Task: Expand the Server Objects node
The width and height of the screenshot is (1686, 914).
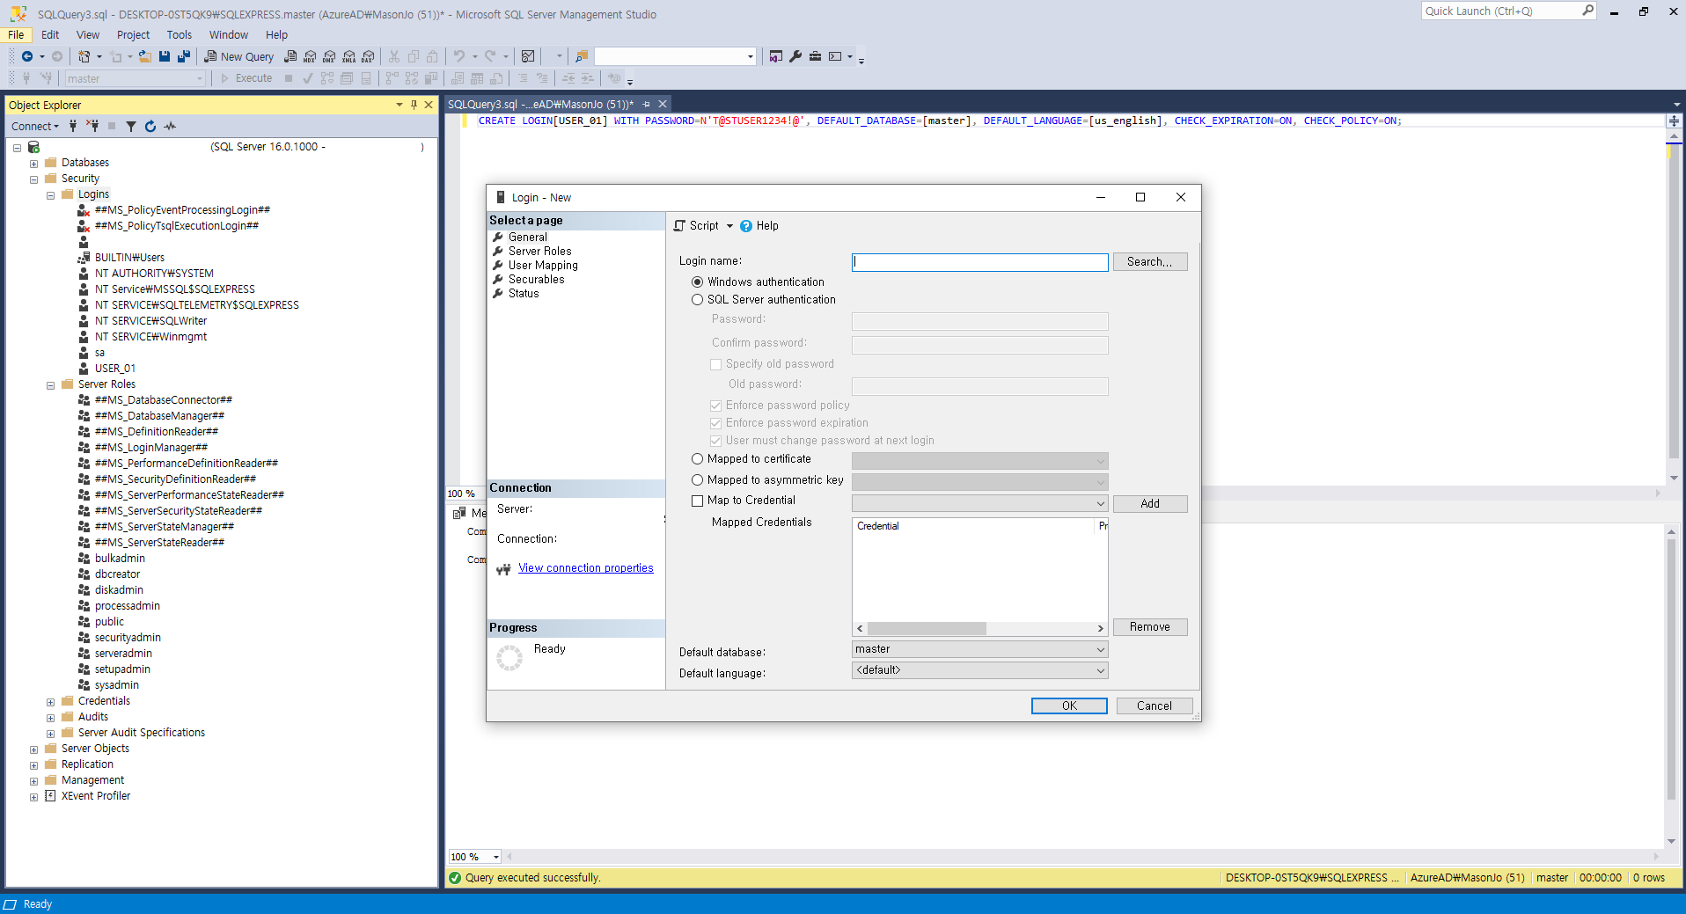Action: pyautogui.click(x=33, y=749)
